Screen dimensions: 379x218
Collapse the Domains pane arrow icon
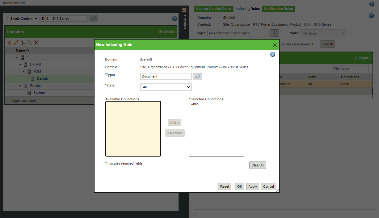(x=184, y=10)
